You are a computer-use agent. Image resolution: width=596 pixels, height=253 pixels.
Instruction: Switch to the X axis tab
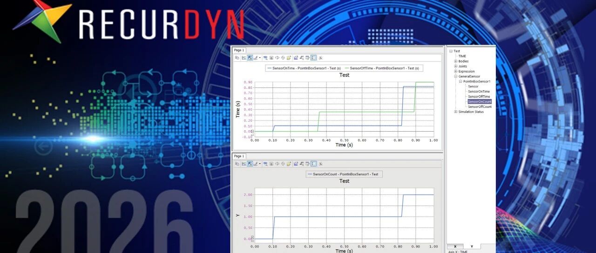(455, 246)
